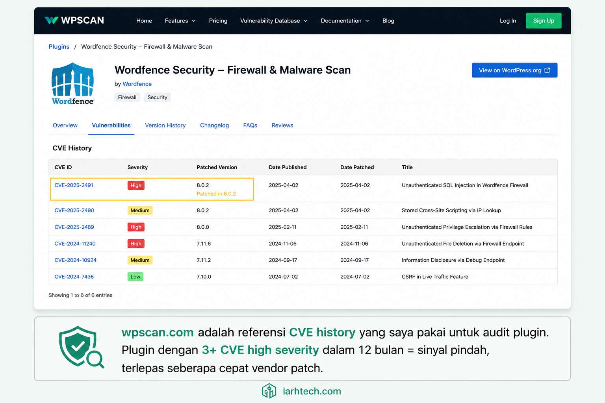The width and height of the screenshot is (605, 403).
Task: Switch to the Version History tab
Action: [165, 125]
